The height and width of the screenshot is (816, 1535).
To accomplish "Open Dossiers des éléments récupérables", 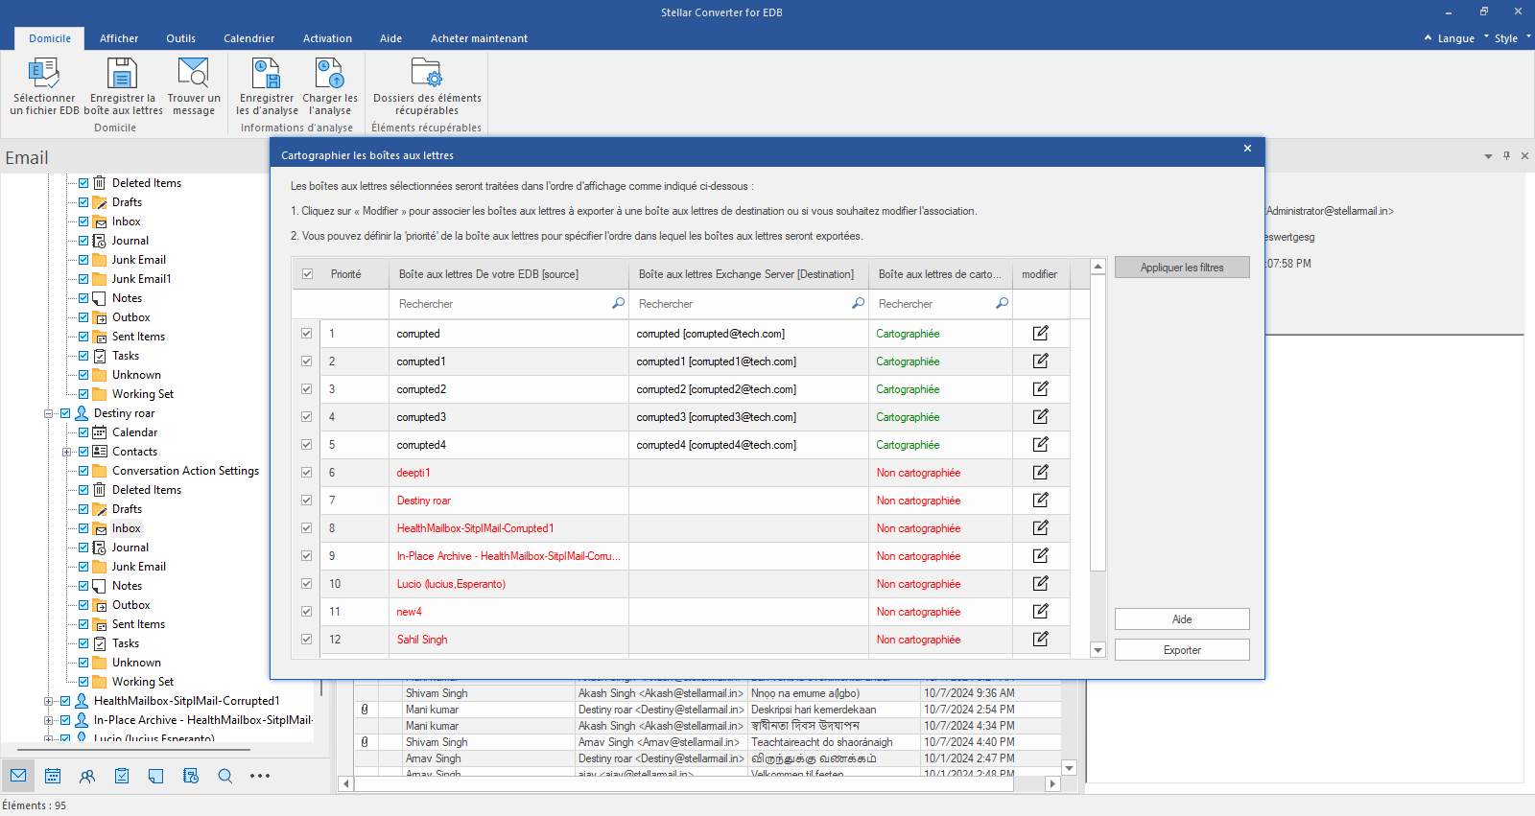I will click(427, 86).
